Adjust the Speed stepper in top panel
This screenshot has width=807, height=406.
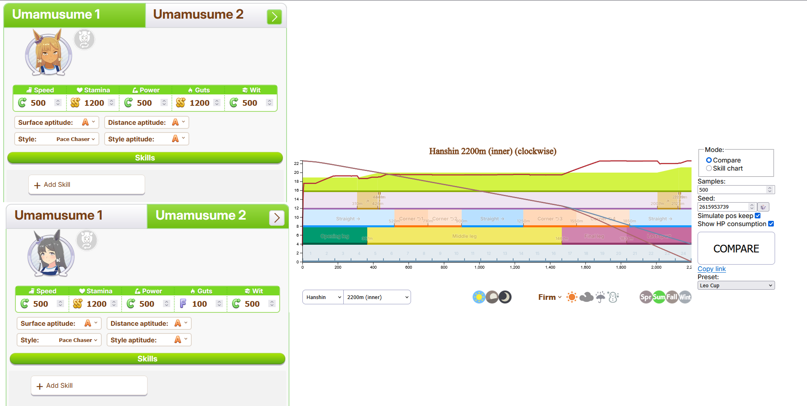coord(58,103)
